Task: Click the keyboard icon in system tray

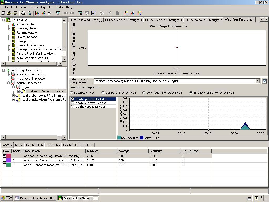Action: click(x=249, y=198)
